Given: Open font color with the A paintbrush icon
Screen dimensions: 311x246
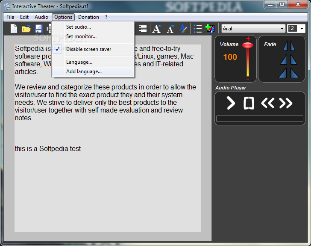Looking at the screenshot, I should point(183,29).
